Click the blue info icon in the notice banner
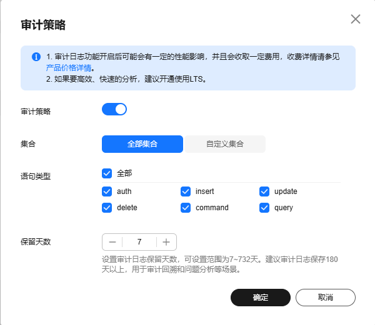Image resolution: width=375 pixels, height=325 pixels. [x=36, y=57]
